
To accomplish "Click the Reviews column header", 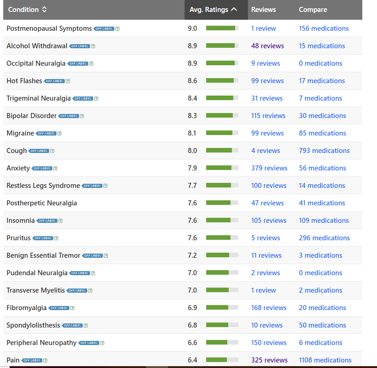I will [263, 10].
